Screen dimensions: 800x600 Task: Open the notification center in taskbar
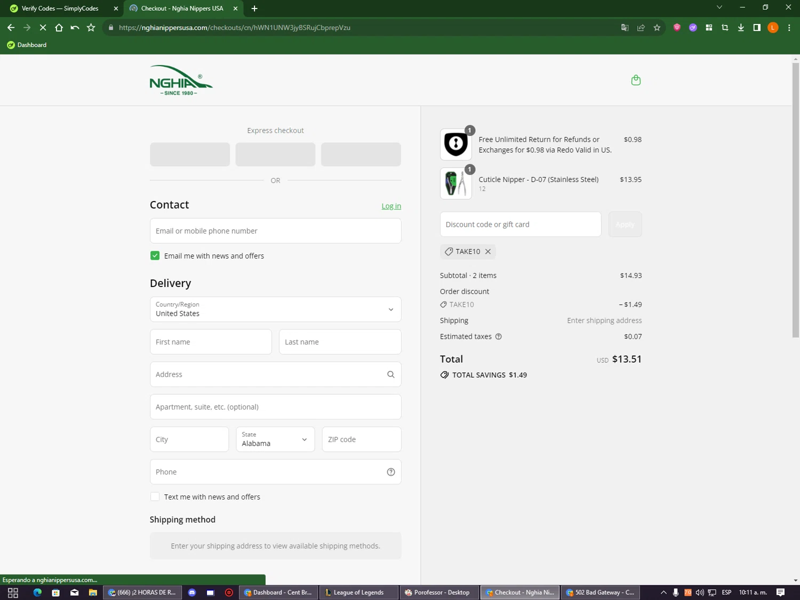(x=780, y=593)
